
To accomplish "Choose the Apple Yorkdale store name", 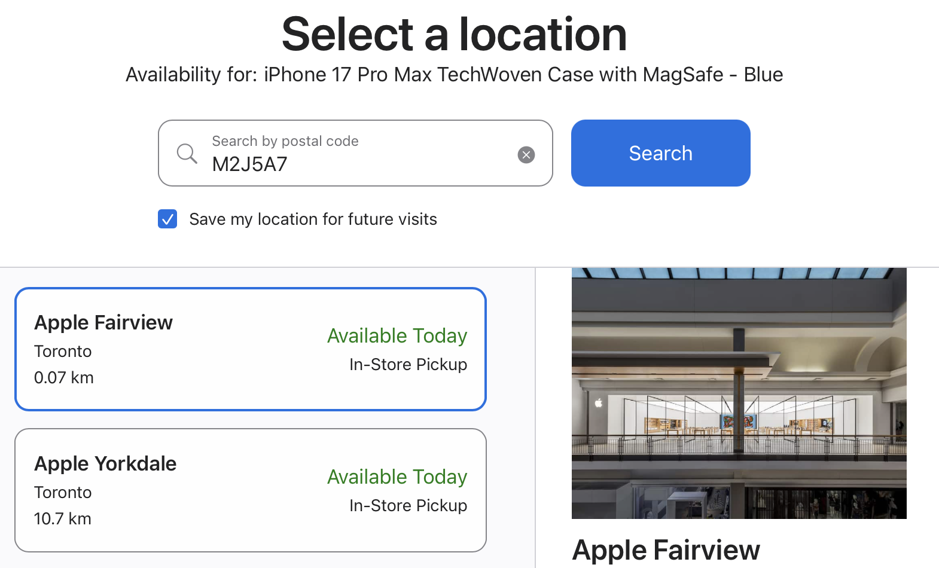I will click(x=105, y=464).
